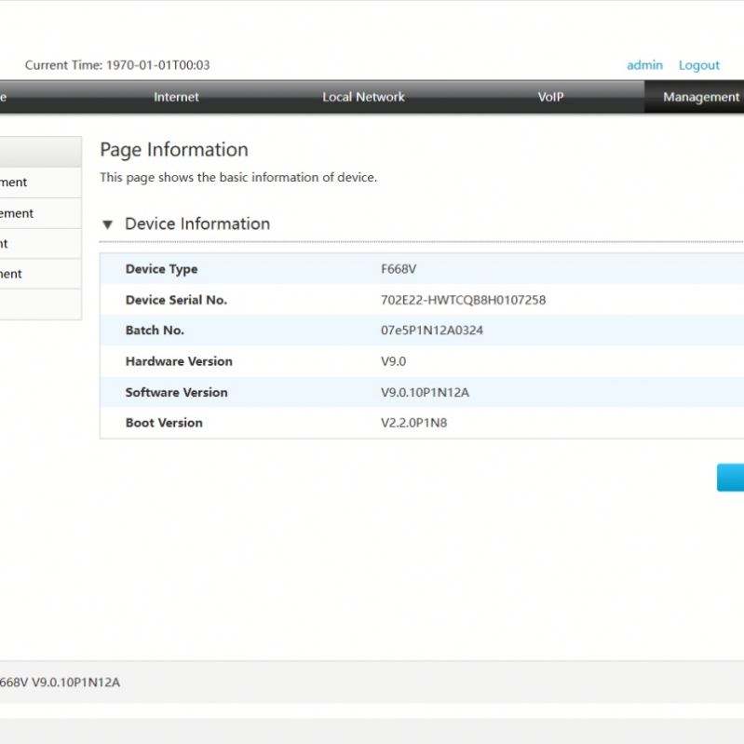Click software version value V9.0.10P1N12A in table

click(x=425, y=392)
